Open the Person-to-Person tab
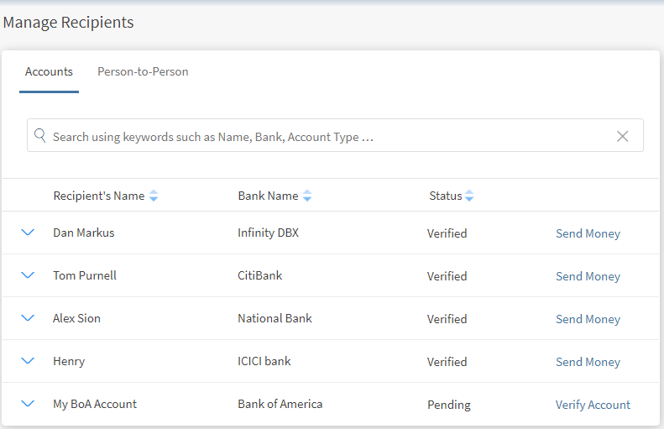 [x=143, y=72]
